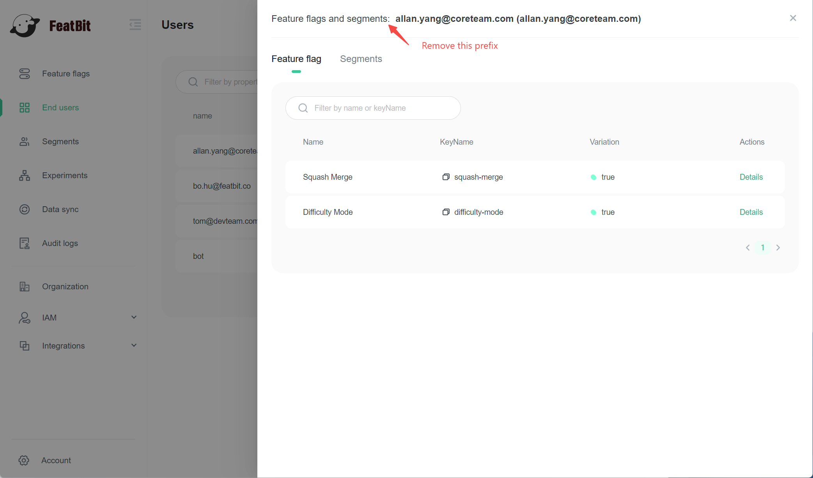Expand the IAM section
Viewport: 813px width, 478px height.
tap(134, 317)
